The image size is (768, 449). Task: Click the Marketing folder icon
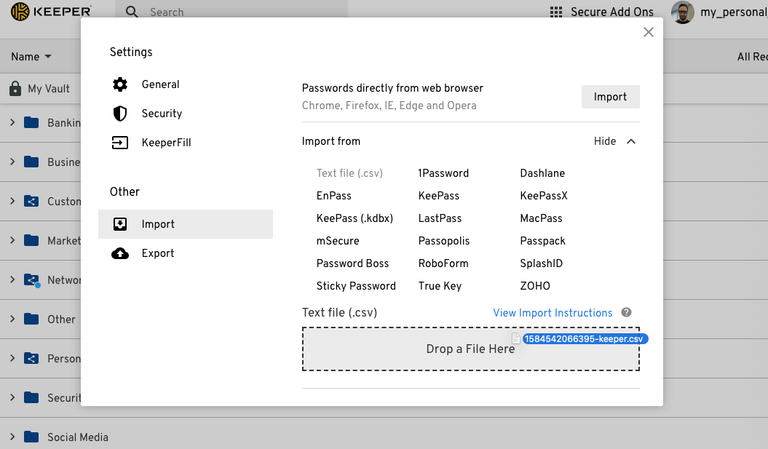point(31,240)
